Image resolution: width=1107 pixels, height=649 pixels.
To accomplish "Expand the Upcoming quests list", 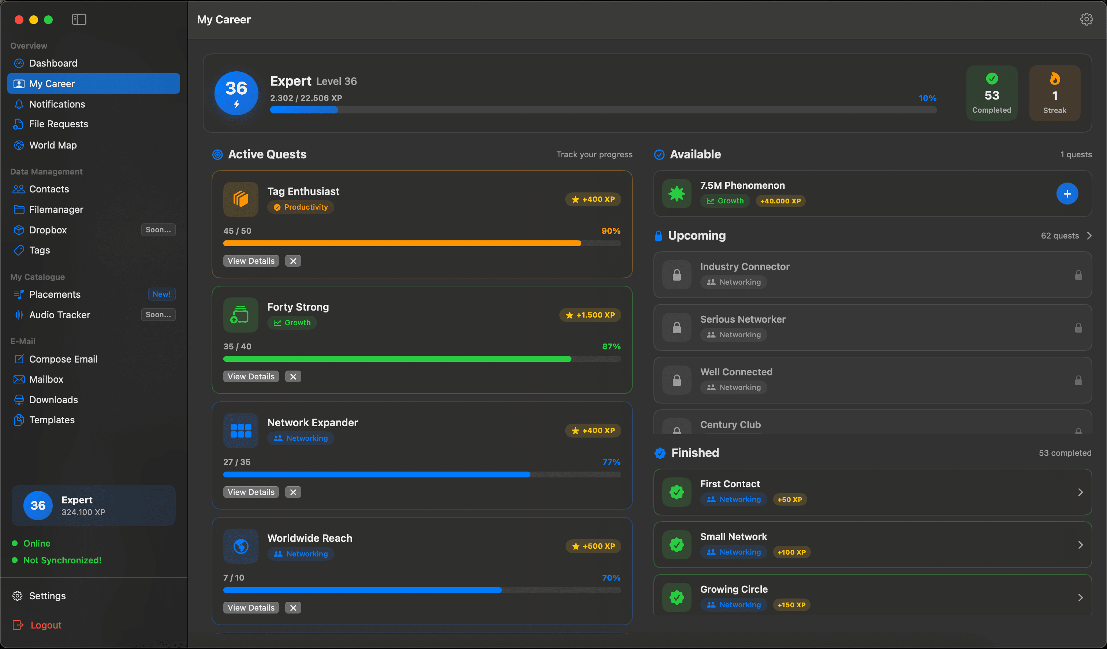I will click(x=1089, y=236).
